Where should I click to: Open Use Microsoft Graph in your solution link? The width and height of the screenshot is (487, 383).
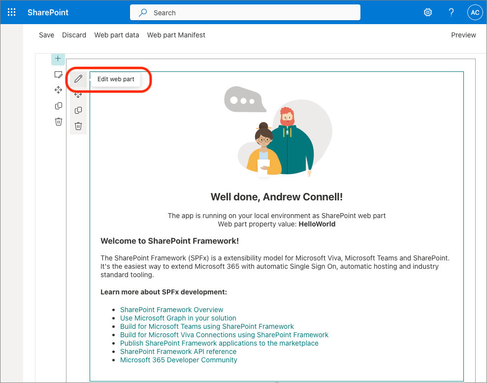coord(178,318)
